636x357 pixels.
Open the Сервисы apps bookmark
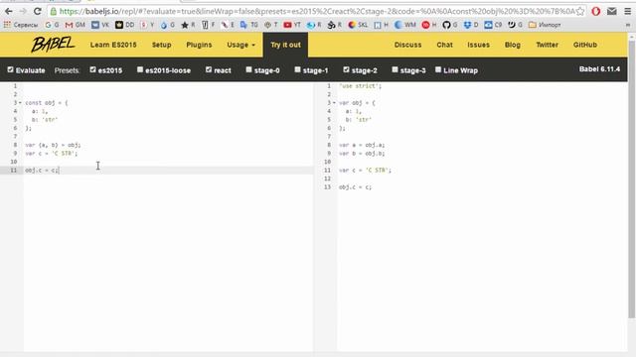click(x=20, y=25)
